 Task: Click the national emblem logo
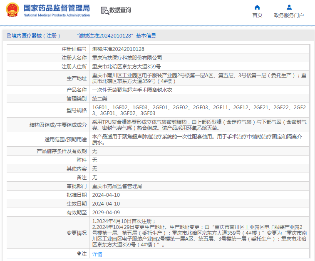[12, 10]
